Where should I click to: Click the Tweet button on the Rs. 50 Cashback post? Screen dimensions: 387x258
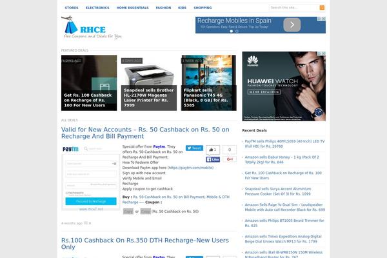(x=194, y=148)
